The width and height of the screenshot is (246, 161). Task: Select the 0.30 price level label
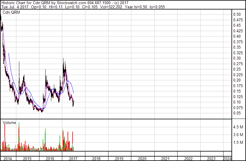[237, 58]
